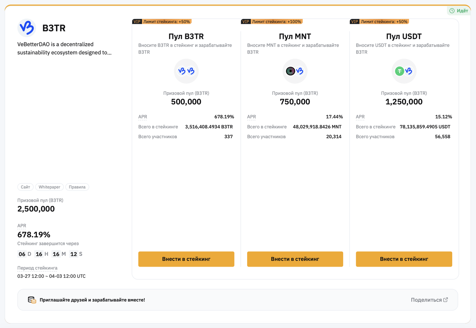Click Внести в стейкинг in the USDT pool
Image resolution: width=476 pixels, height=328 pixels.
point(404,259)
